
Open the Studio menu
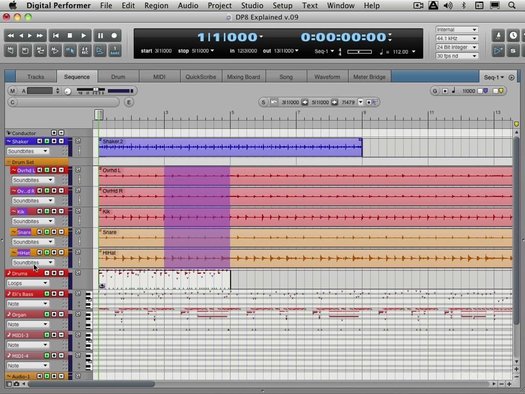pyautogui.click(x=252, y=6)
